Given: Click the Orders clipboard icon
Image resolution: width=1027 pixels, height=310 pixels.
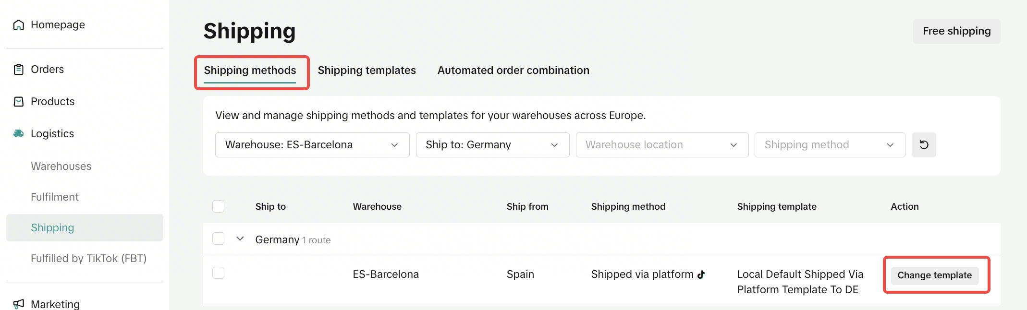Looking at the screenshot, I should [18, 70].
